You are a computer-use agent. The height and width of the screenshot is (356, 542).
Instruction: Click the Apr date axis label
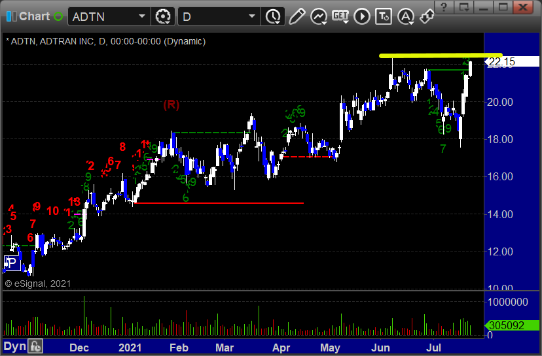pos(281,348)
